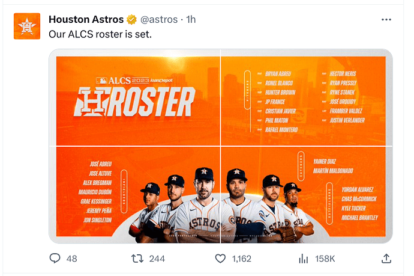Click the share upload arrow icon

tap(386, 259)
